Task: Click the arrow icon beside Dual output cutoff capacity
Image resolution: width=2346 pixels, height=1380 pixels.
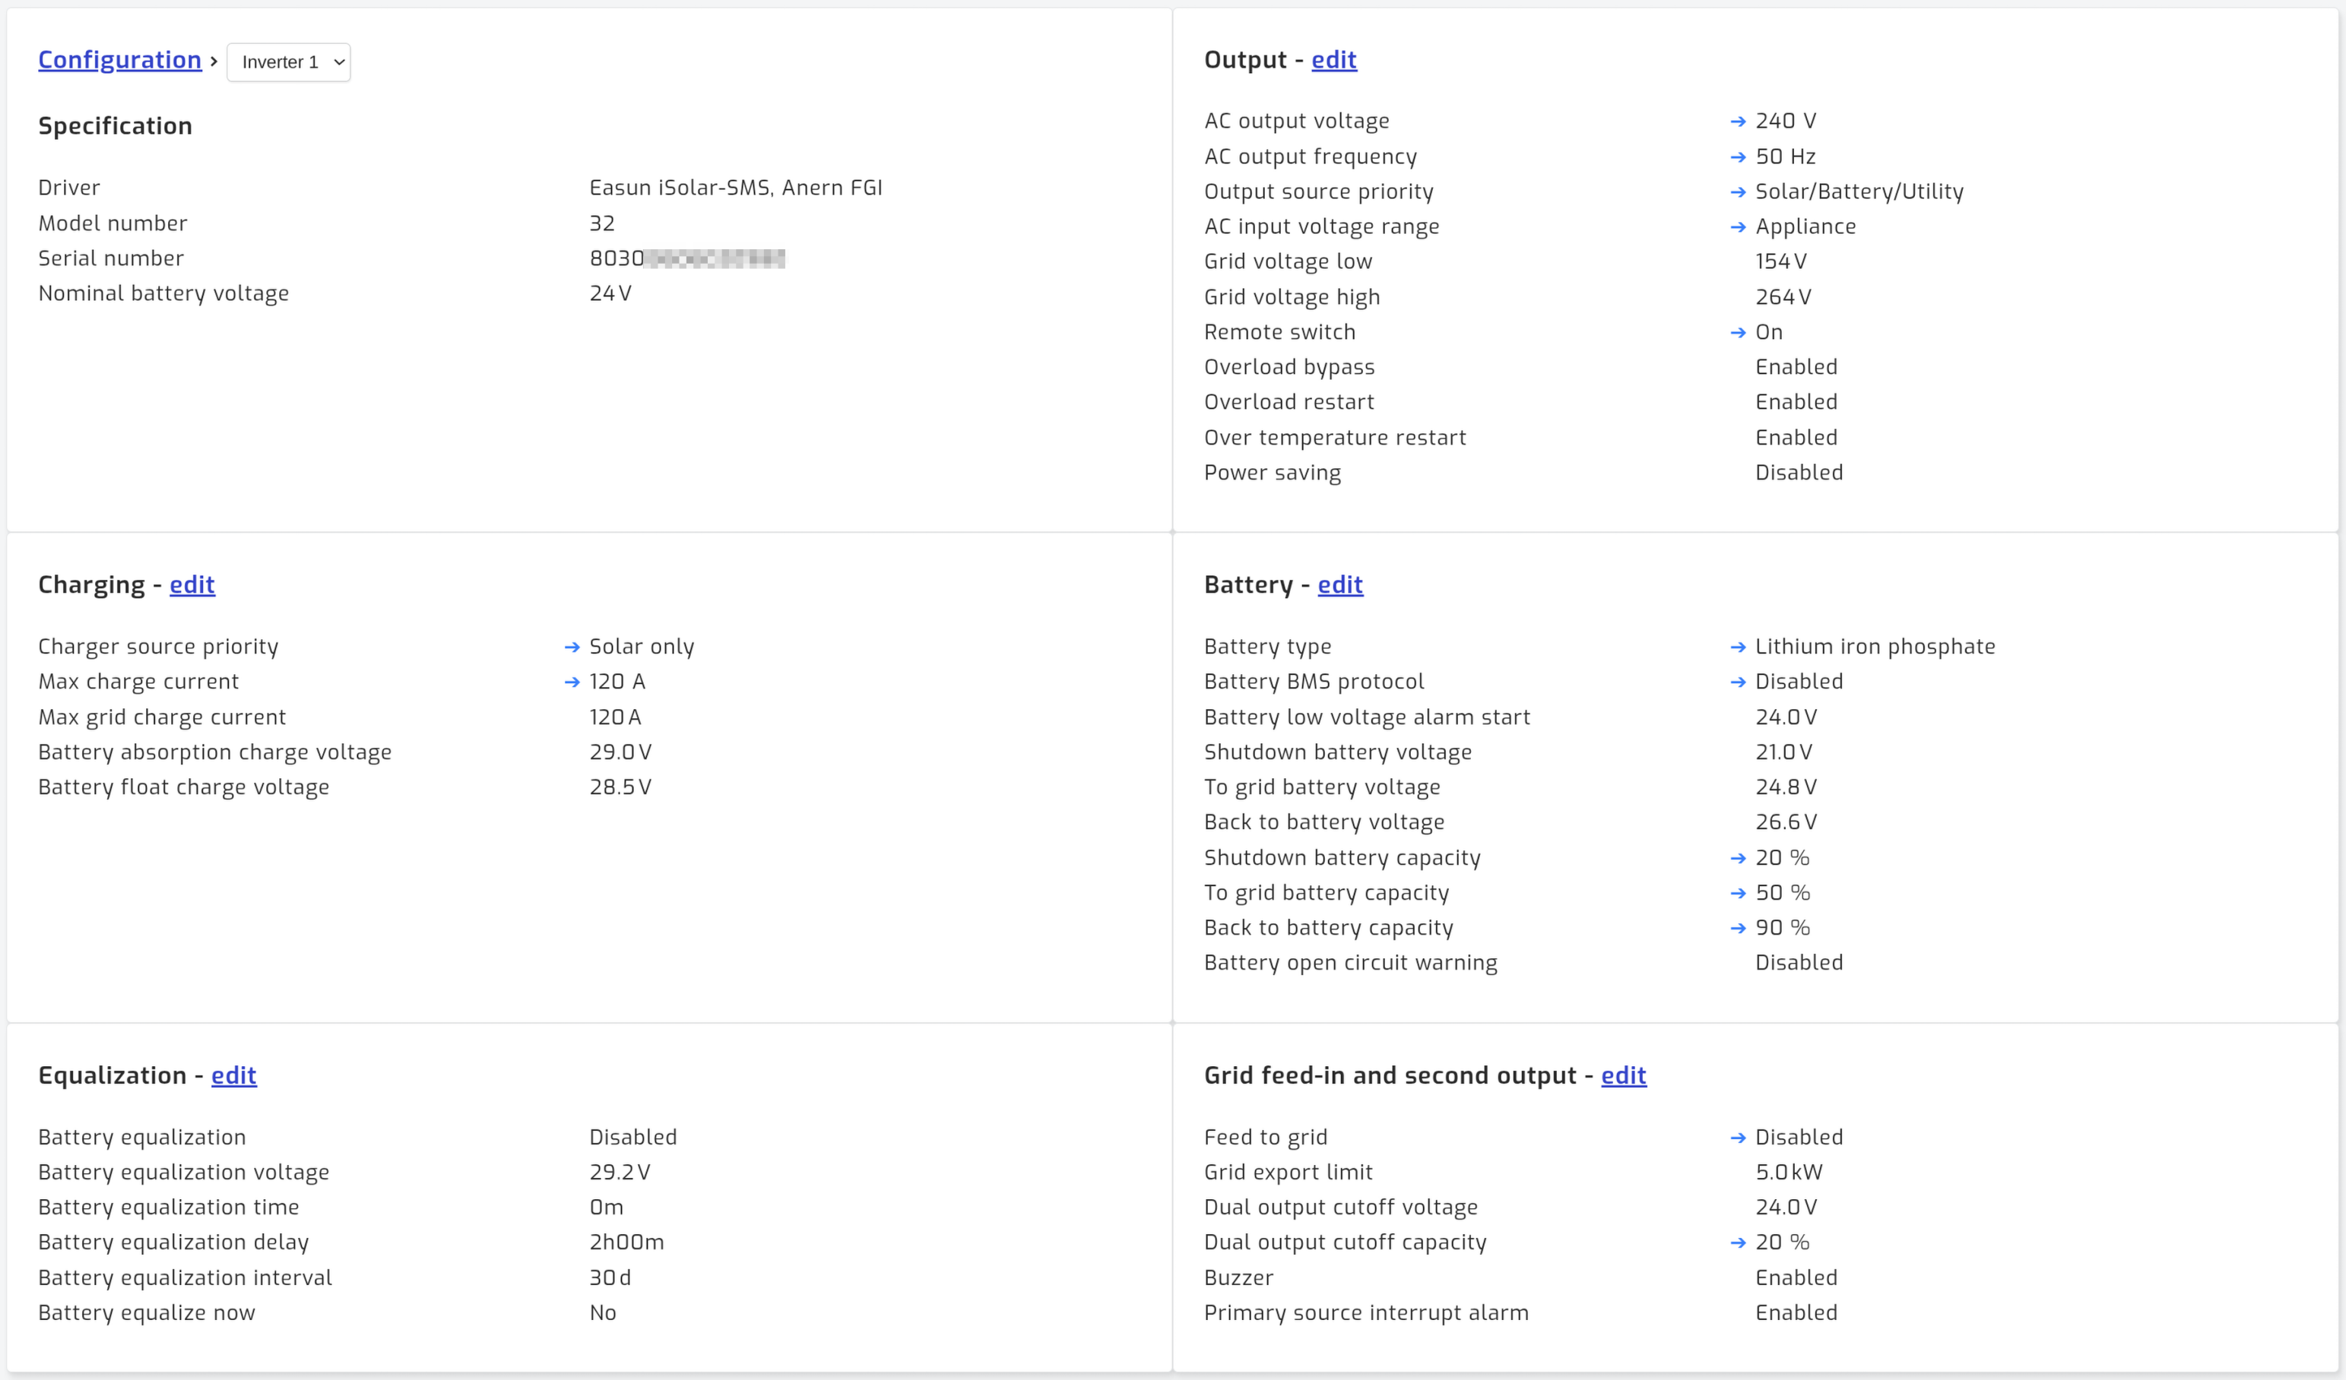Action: point(1737,1243)
